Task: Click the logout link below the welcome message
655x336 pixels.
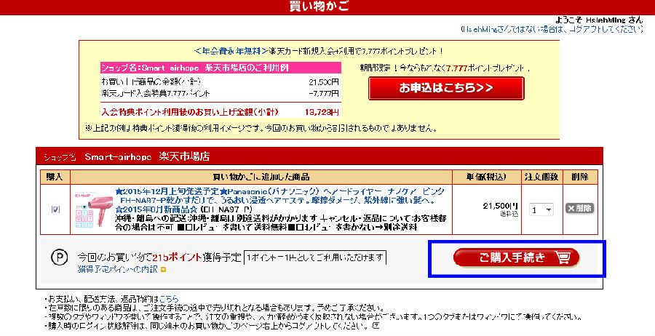Action: [x=552, y=29]
